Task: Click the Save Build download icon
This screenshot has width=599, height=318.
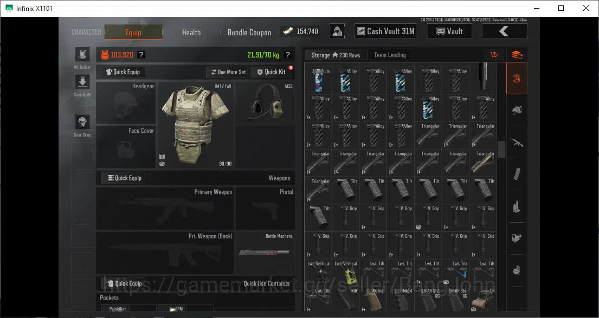Action: tap(82, 82)
